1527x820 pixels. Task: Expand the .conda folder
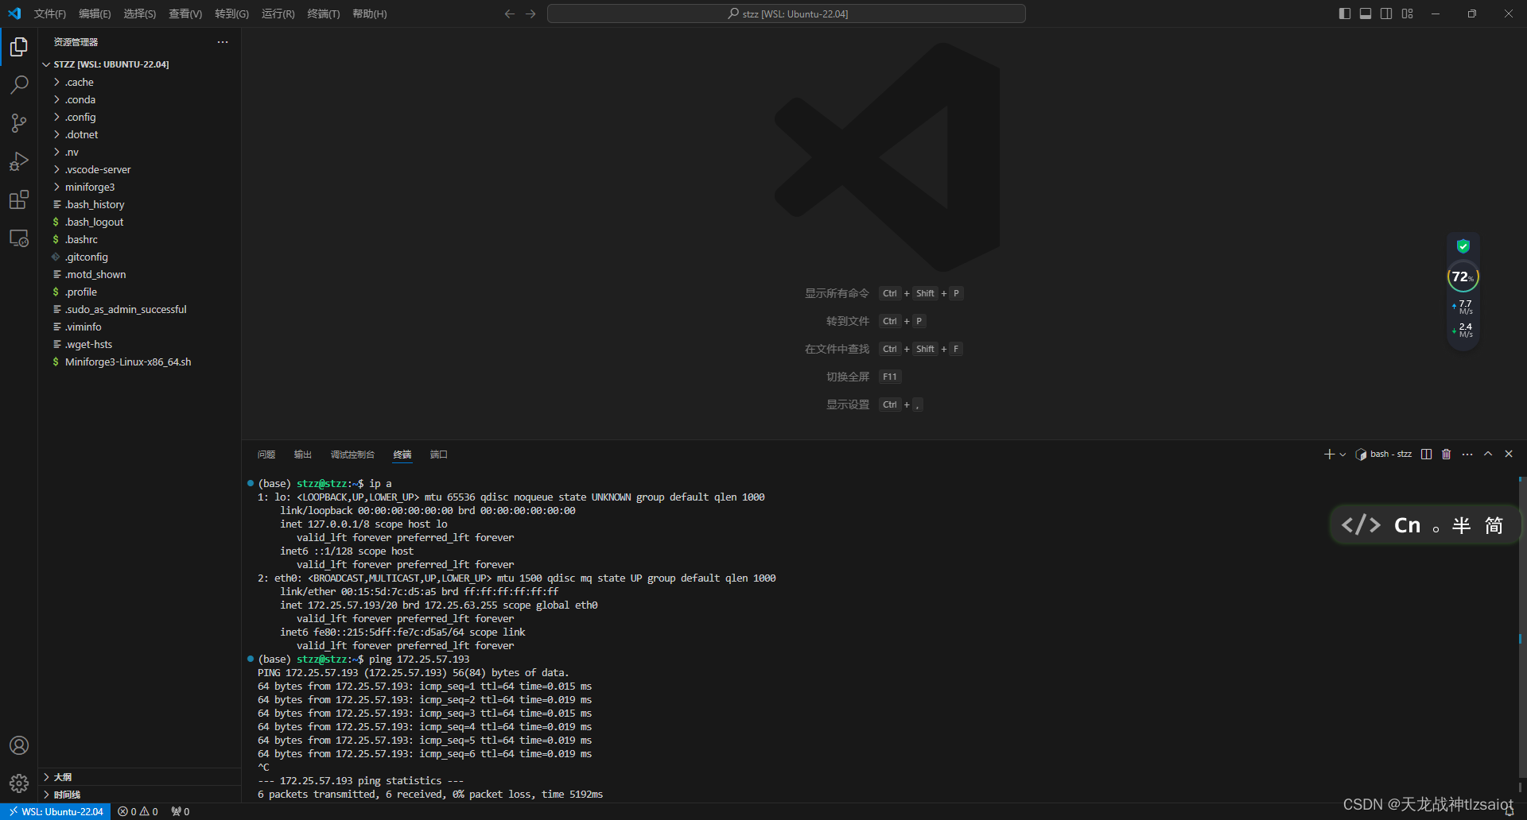tap(140, 99)
